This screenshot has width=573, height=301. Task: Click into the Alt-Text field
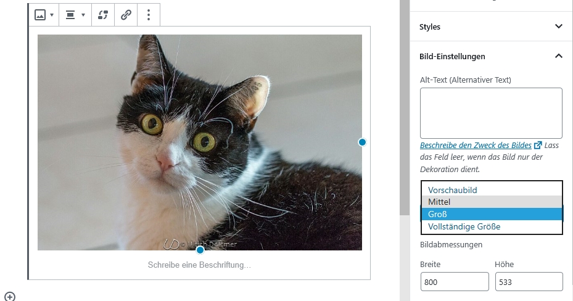click(491, 113)
